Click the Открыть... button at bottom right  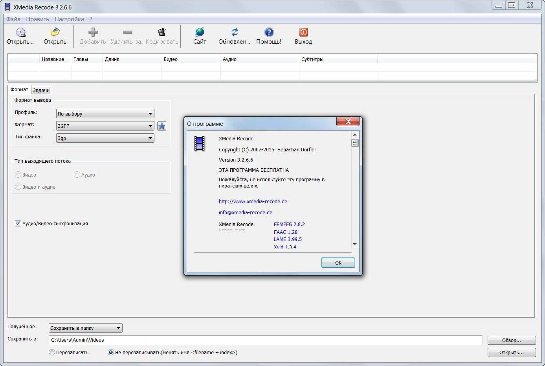(512, 352)
